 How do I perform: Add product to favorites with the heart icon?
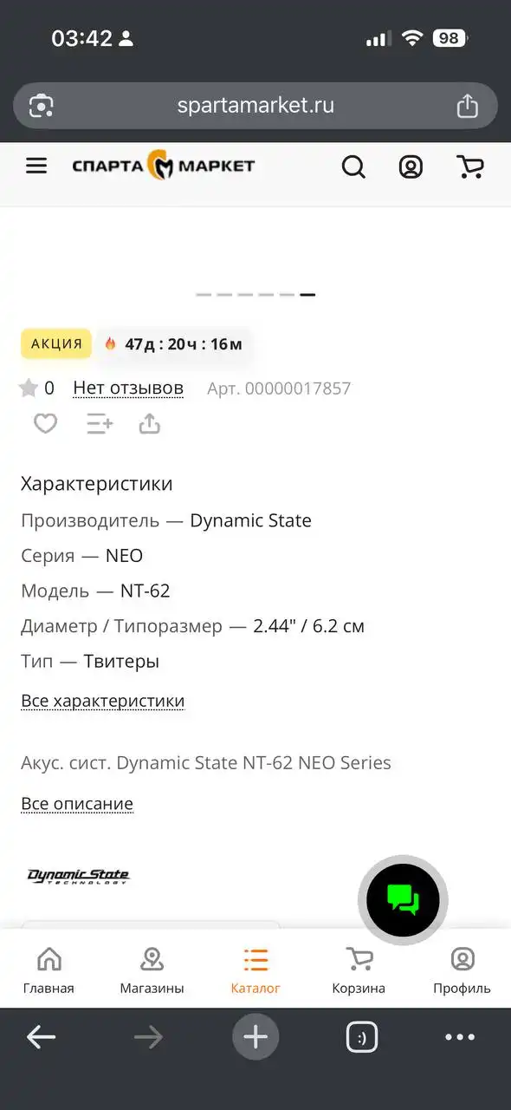coord(45,423)
